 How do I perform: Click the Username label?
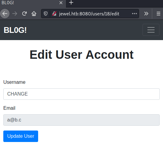click(x=14, y=82)
